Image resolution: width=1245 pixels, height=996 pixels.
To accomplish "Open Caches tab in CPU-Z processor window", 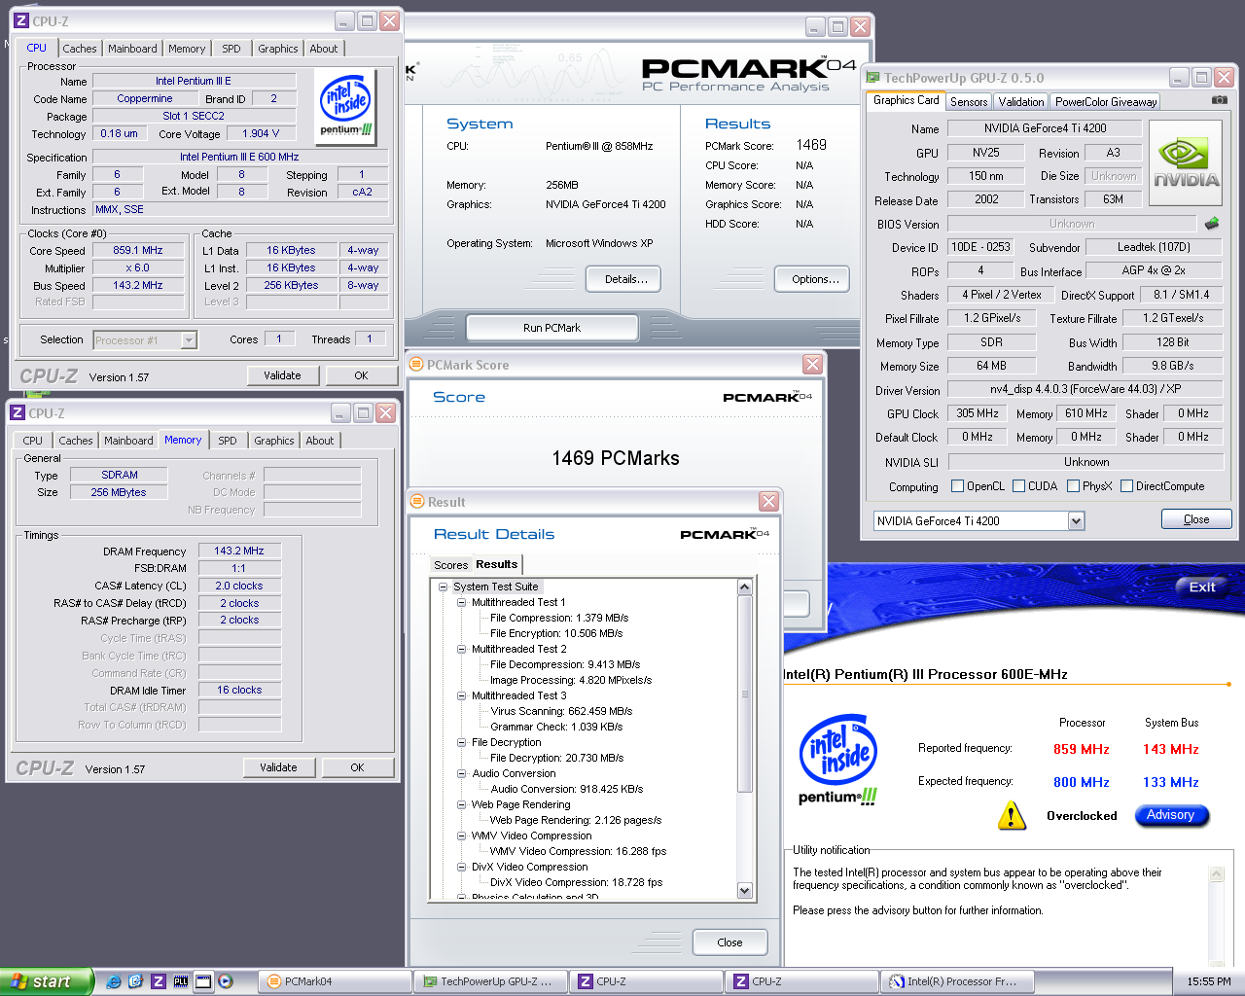I will click(80, 49).
